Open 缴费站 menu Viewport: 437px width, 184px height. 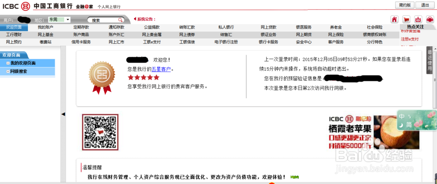(45, 42)
